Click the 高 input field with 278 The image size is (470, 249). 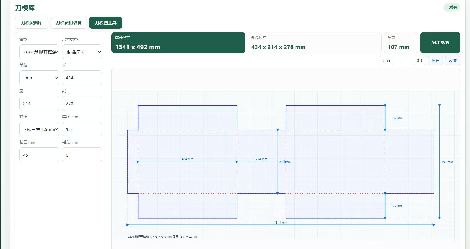[82, 103]
